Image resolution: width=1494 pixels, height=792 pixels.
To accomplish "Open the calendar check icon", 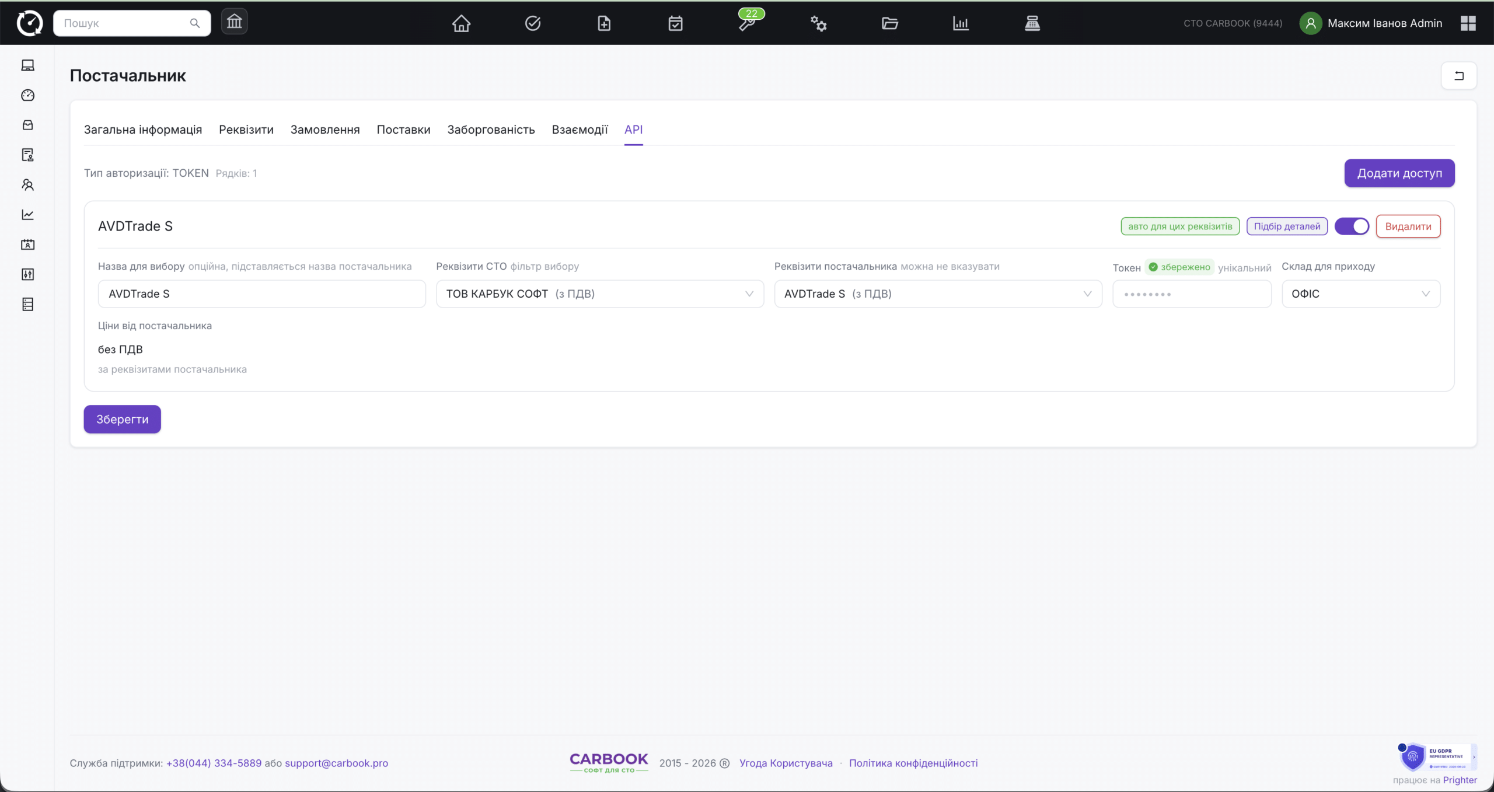I will [x=675, y=23].
